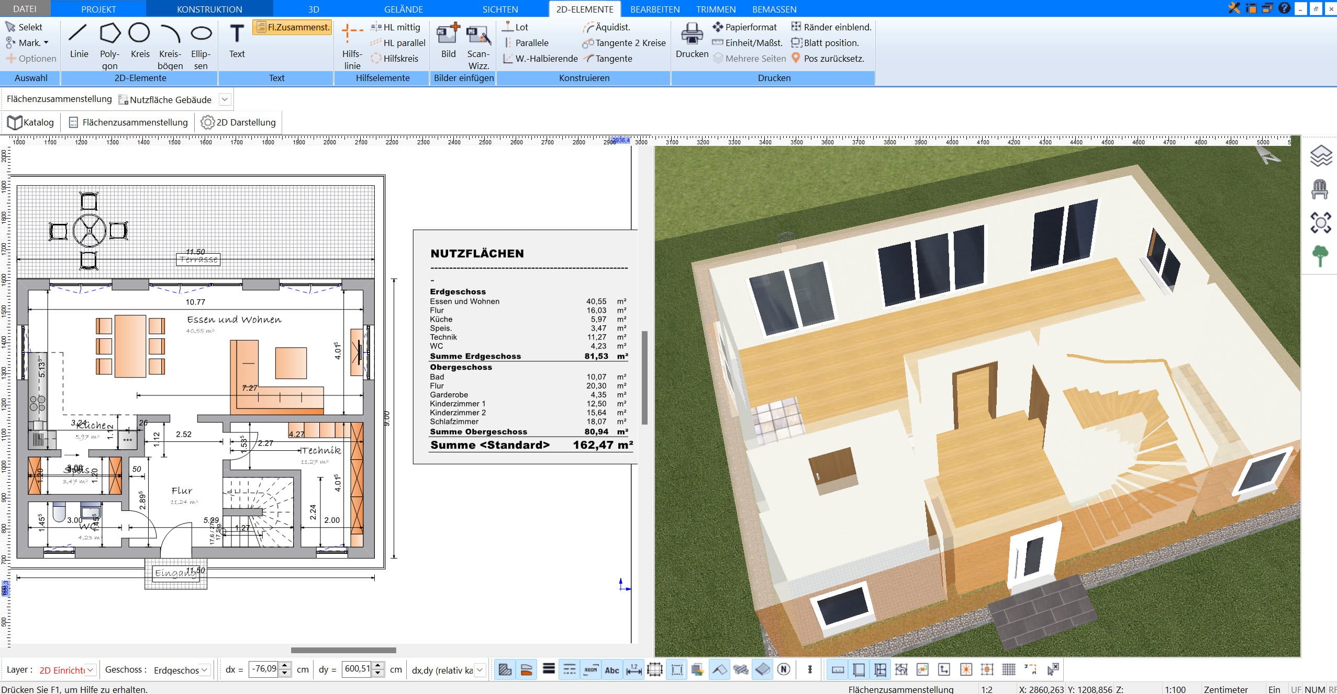The height and width of the screenshot is (694, 1337).
Task: Open the Geschoss Erdgeschoss dropdown
Action: [205, 670]
